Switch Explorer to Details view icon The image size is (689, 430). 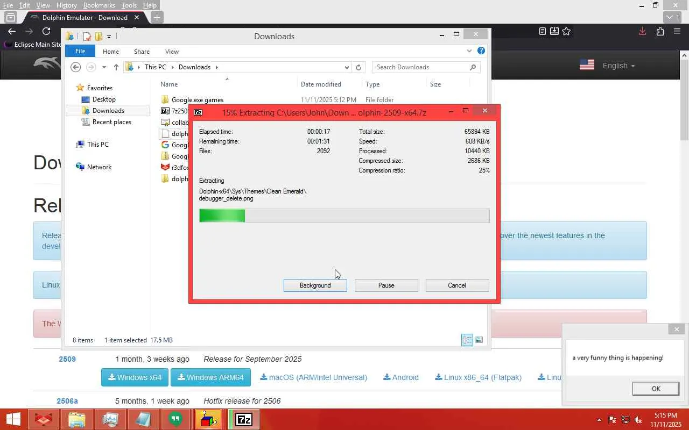click(467, 340)
